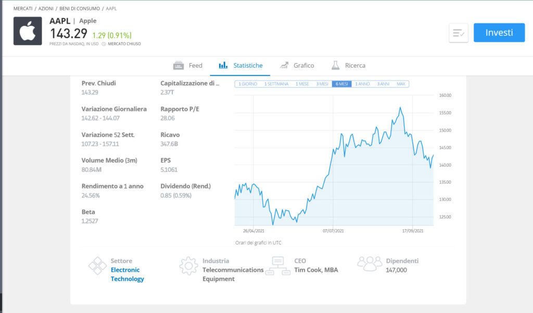Viewport: 533px width, 313px height.
Task: Click the Grafico trend icon
Action: point(284,65)
